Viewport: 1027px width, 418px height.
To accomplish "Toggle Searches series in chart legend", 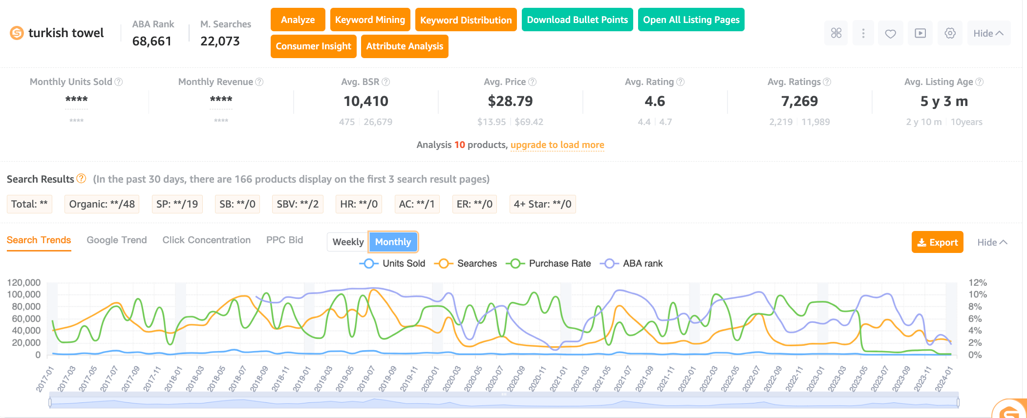I will coord(466,263).
